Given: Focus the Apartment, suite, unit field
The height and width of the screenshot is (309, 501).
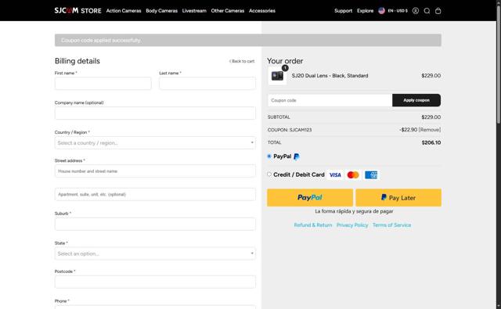Looking at the screenshot, I should point(155,195).
